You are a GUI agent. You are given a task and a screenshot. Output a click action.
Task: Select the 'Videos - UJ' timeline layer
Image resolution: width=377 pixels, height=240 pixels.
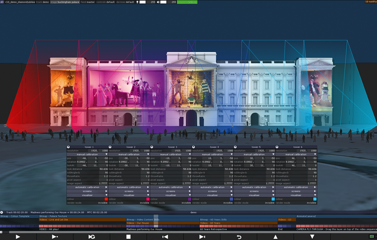[287, 220]
